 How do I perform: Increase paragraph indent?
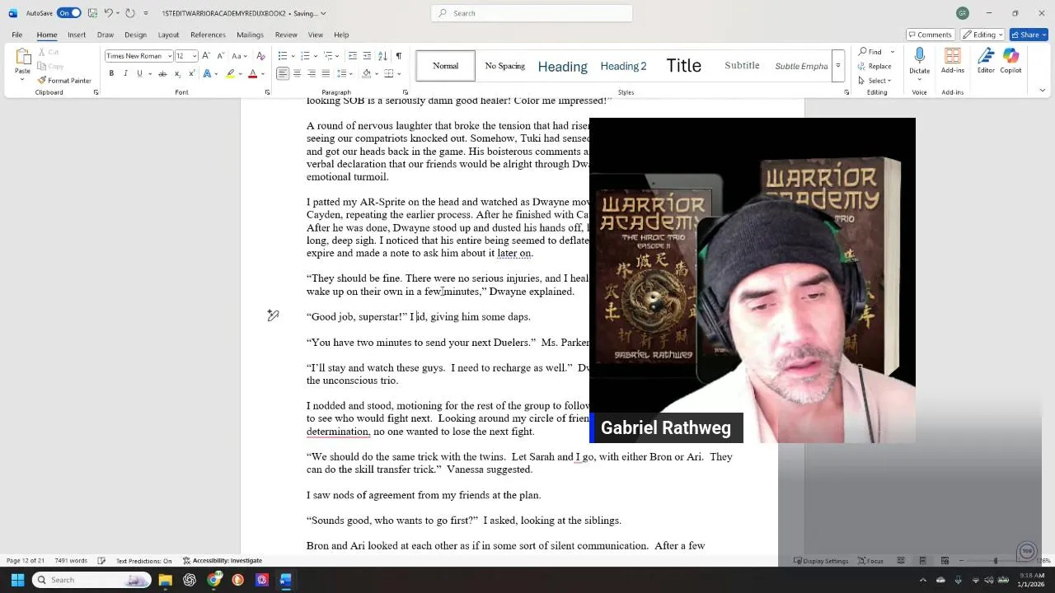(367, 56)
